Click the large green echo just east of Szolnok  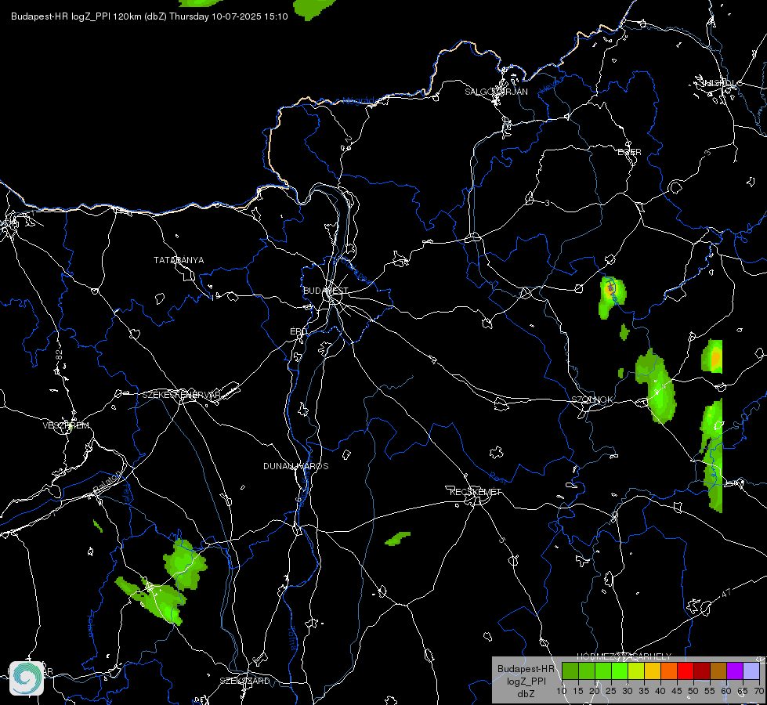[657, 386]
